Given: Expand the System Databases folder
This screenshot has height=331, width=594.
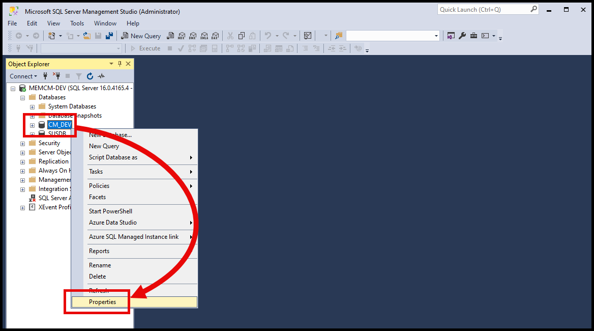Looking at the screenshot, I should (x=32, y=106).
